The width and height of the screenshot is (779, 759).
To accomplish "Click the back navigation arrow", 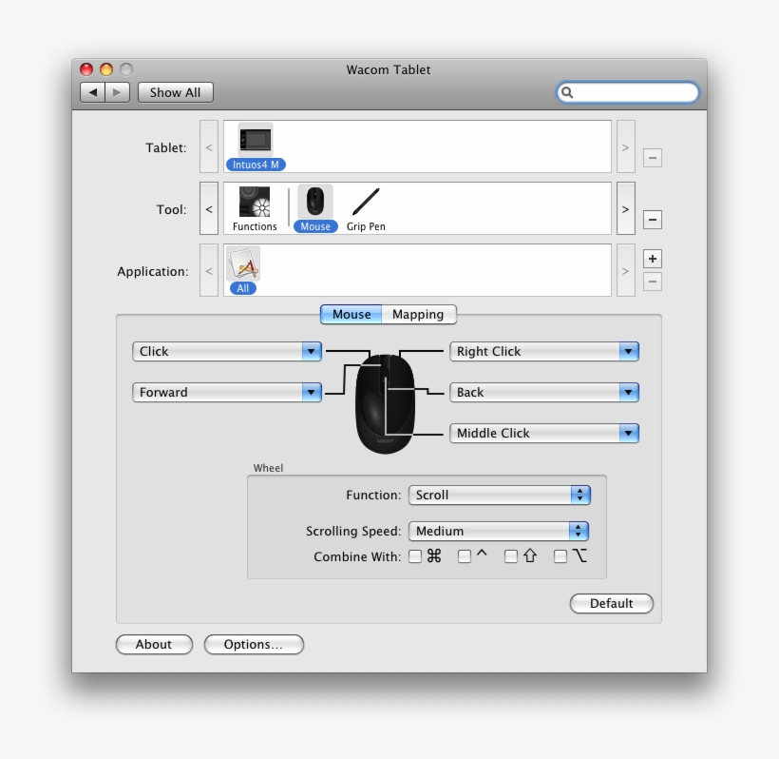I will (x=92, y=91).
